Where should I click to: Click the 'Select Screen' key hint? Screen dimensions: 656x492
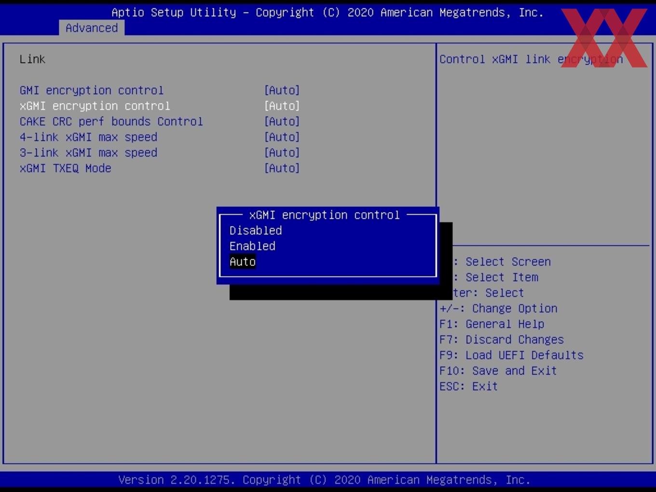point(508,262)
